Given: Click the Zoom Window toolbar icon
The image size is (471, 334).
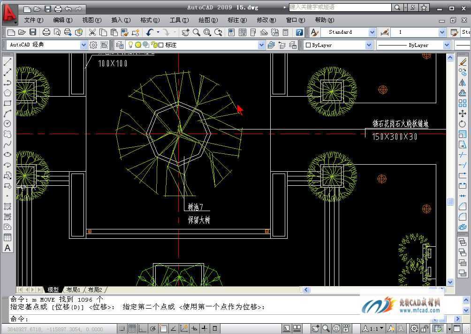Looking at the screenshot, I should point(207,32).
